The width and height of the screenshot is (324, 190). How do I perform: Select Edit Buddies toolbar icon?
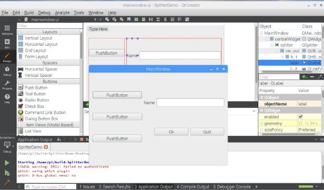point(121,19)
